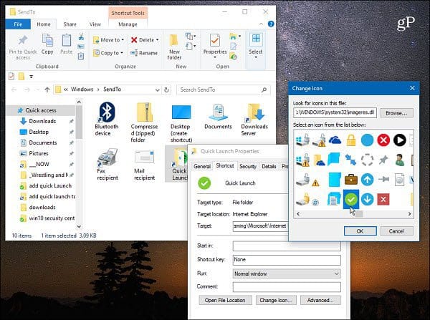Choose the plain blue circle icon
Screen dimensions: 430x320
(367, 140)
